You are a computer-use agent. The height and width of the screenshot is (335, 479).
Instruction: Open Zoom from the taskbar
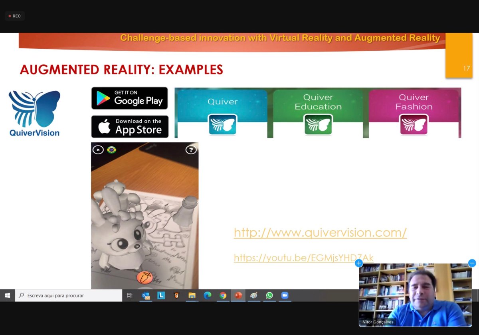click(x=285, y=295)
